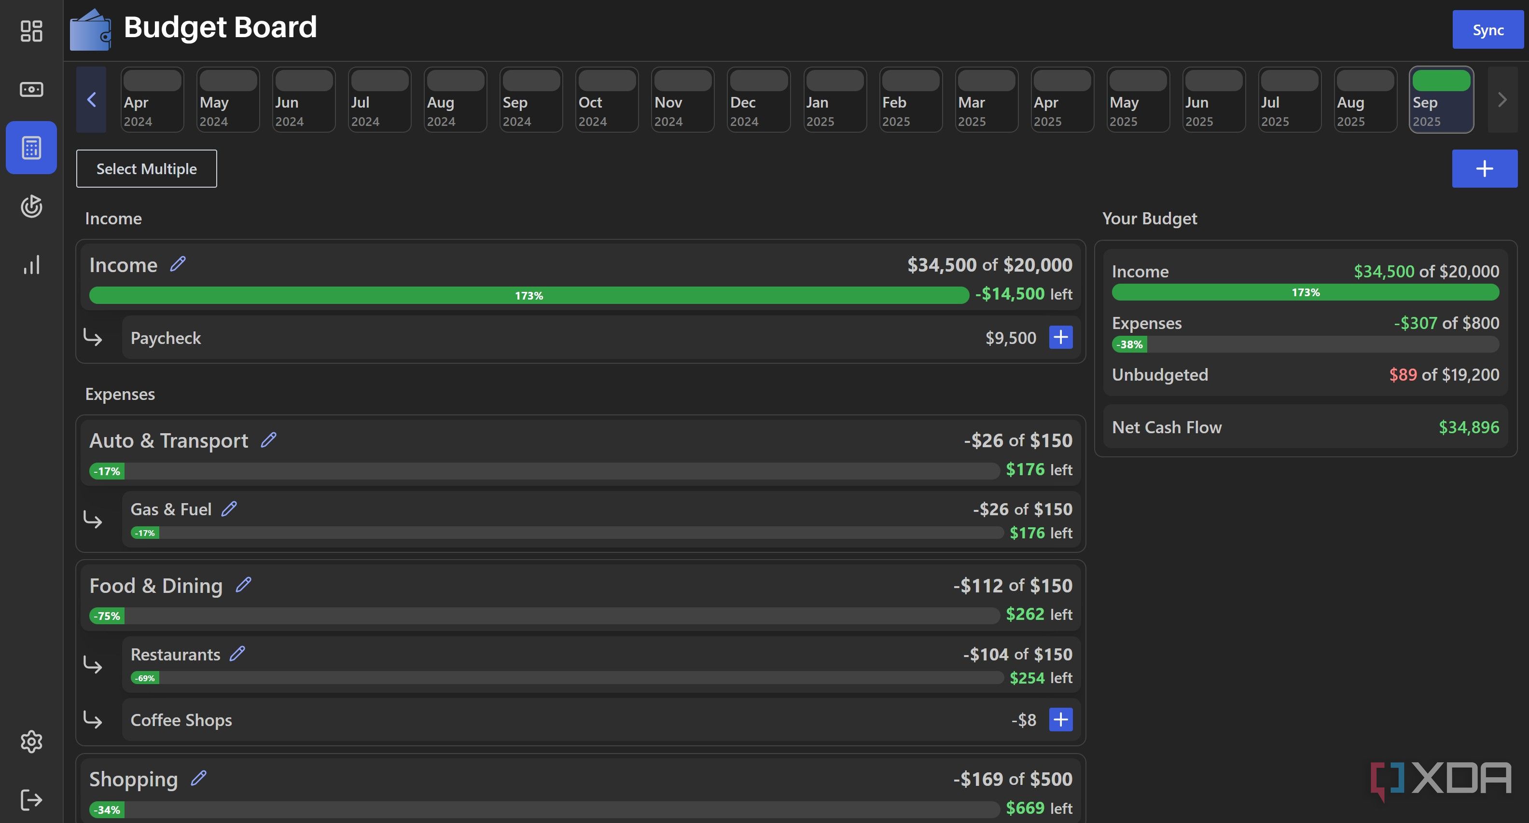Select the Mar 2025 month card
The height and width of the screenshot is (823, 1529).
click(x=987, y=99)
